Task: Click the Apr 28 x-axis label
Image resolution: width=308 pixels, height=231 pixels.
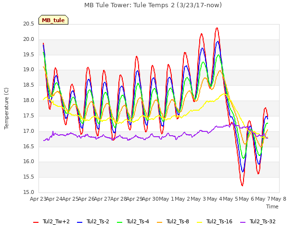Action: [x=118, y=199]
